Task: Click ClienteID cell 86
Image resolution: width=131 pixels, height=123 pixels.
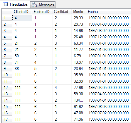Action: coord(22,69)
